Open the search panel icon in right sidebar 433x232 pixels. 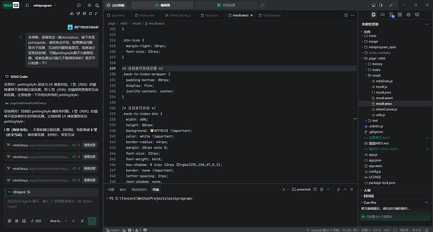tap(382, 14)
